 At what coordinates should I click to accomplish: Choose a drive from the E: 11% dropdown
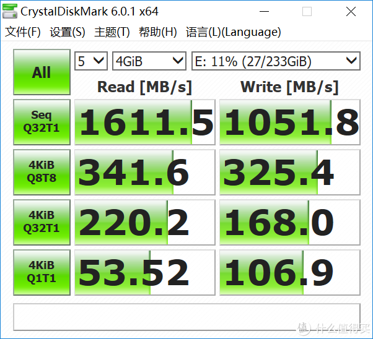pos(275,61)
